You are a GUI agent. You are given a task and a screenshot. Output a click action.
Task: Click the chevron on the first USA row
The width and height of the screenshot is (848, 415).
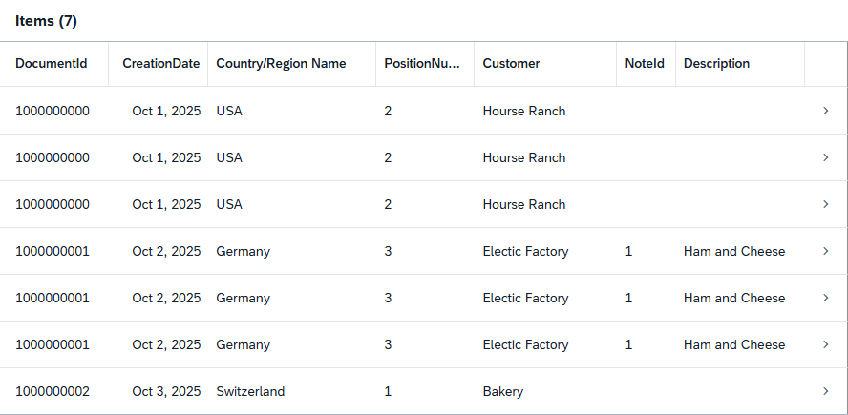coord(825,111)
